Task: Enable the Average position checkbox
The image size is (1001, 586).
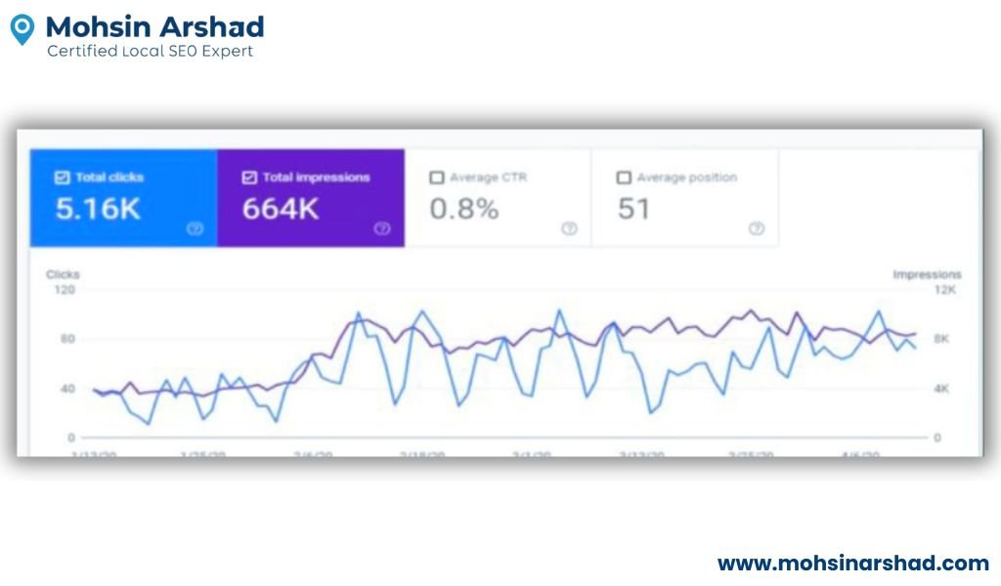Action: [624, 178]
